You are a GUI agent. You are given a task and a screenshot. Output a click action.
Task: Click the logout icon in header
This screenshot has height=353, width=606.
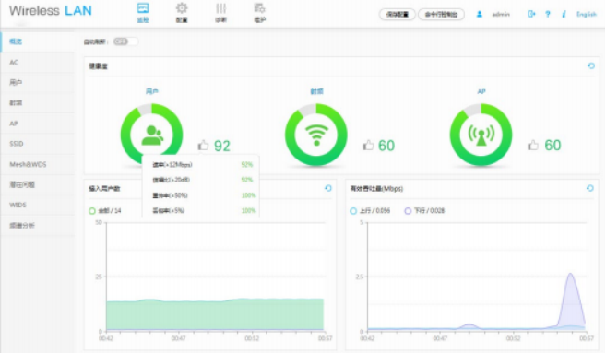[x=531, y=15]
